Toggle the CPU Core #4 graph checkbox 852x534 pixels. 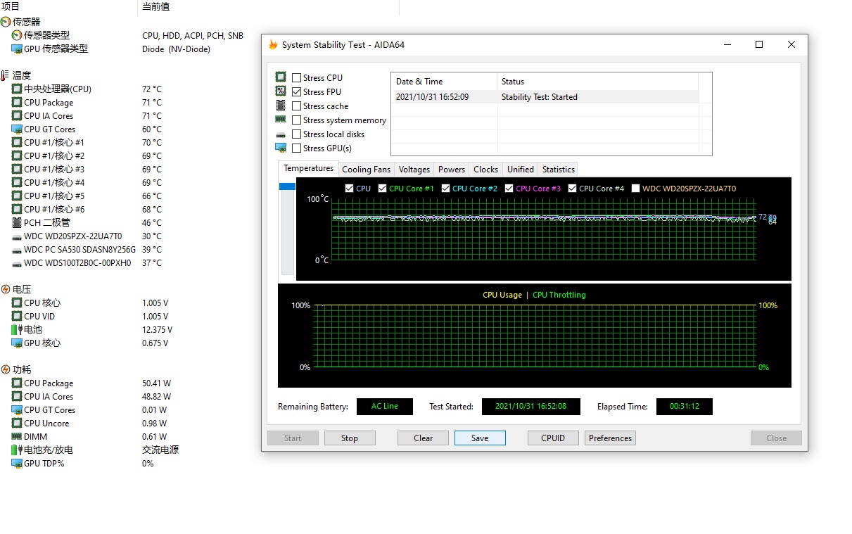(573, 189)
